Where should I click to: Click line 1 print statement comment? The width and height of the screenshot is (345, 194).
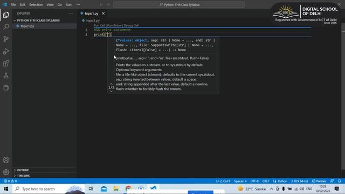coord(112,30)
